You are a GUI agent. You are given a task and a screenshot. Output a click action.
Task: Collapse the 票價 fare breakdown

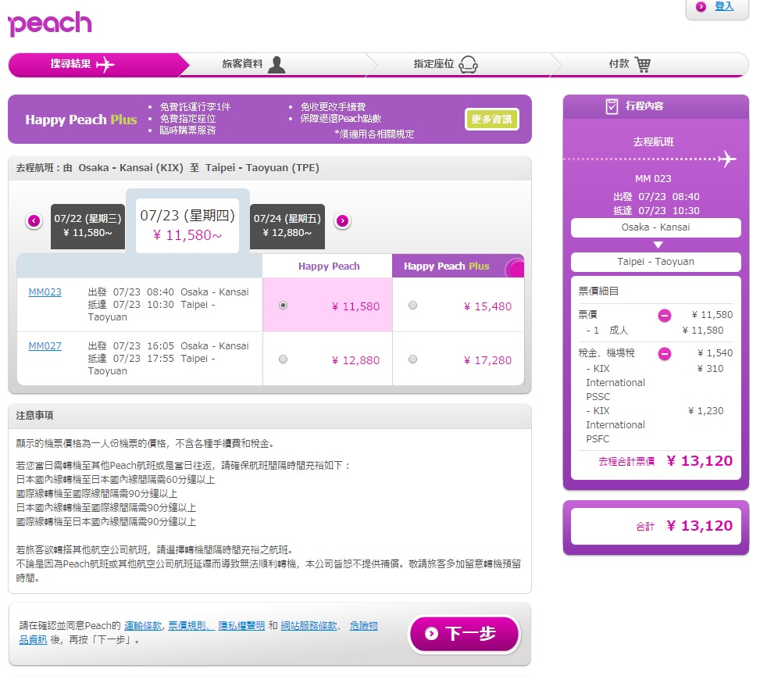[665, 316]
